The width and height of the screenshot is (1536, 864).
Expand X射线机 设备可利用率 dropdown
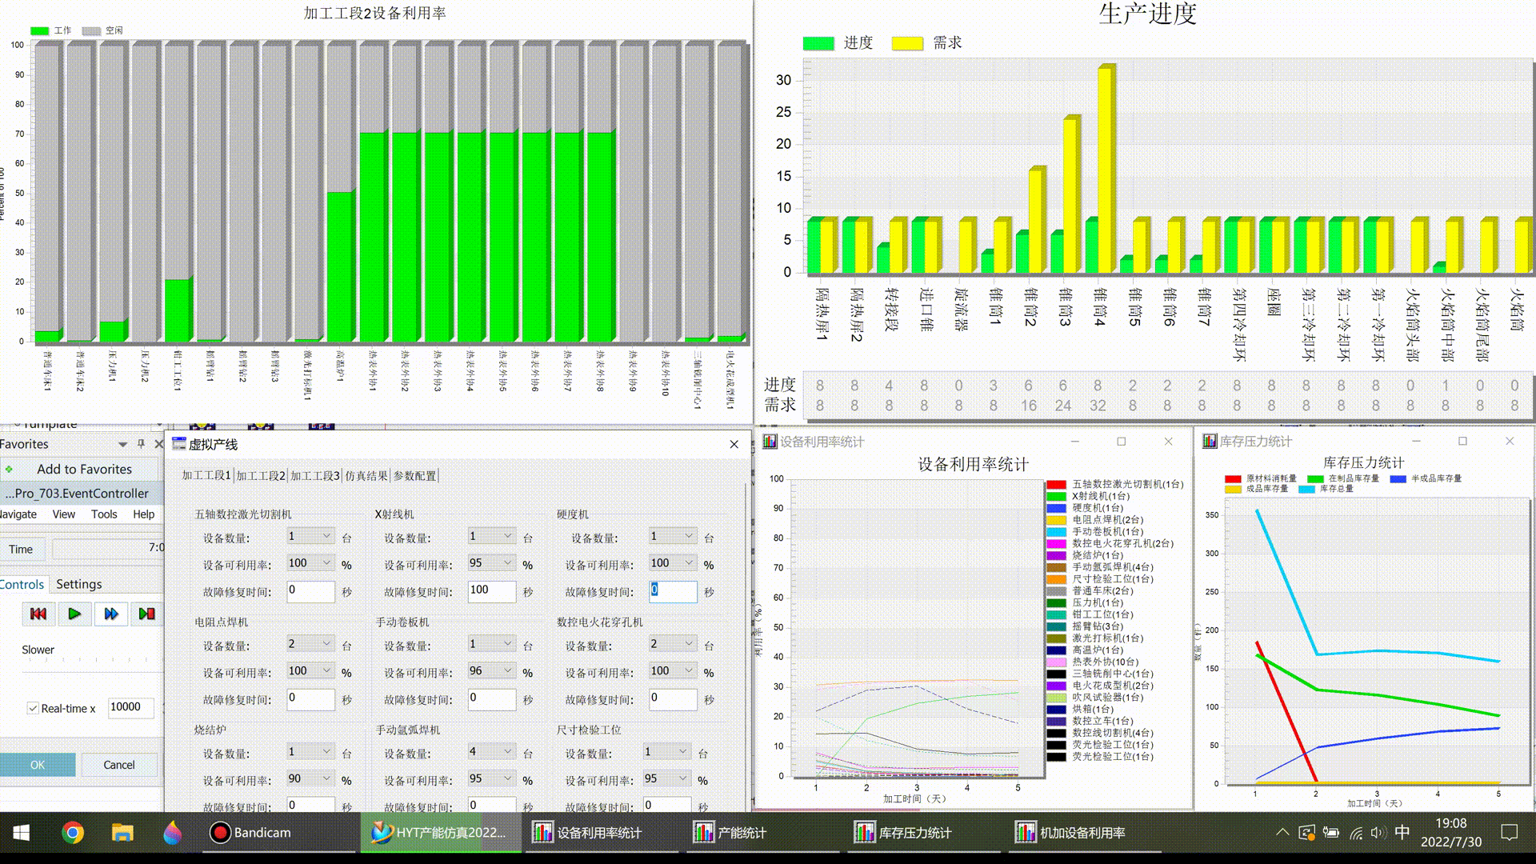click(508, 563)
